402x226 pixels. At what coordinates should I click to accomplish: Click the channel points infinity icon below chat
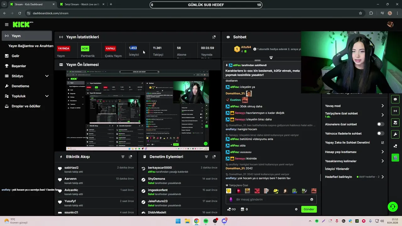click(231, 209)
